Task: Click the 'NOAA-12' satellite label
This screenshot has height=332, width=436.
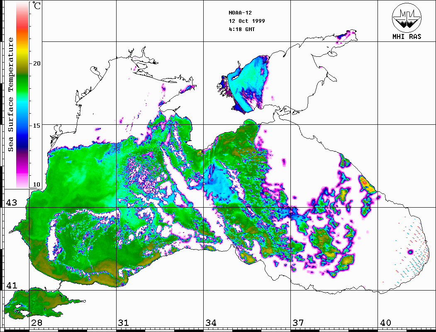Action: pos(240,13)
